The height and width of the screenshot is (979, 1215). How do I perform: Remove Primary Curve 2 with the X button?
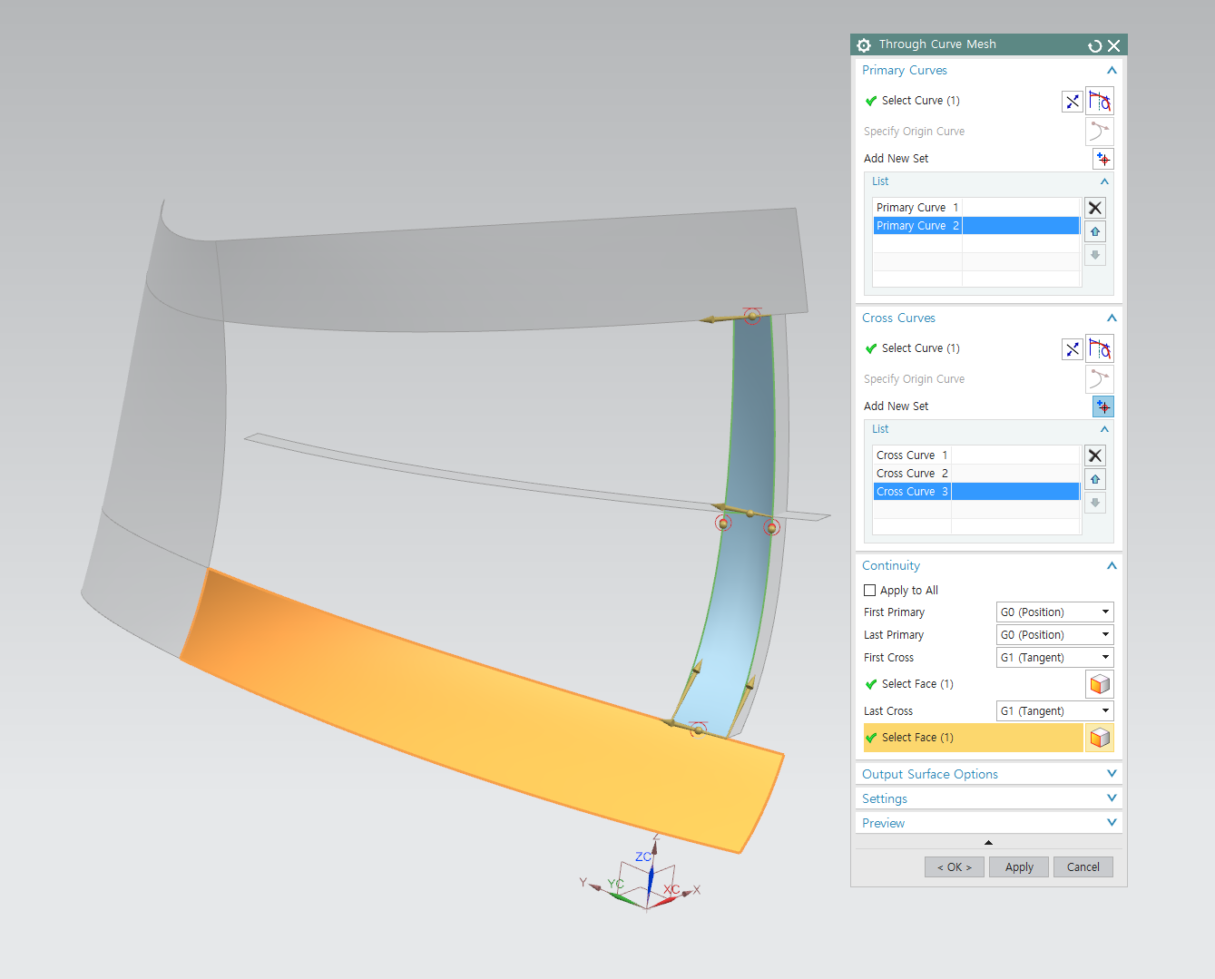[x=1094, y=208]
